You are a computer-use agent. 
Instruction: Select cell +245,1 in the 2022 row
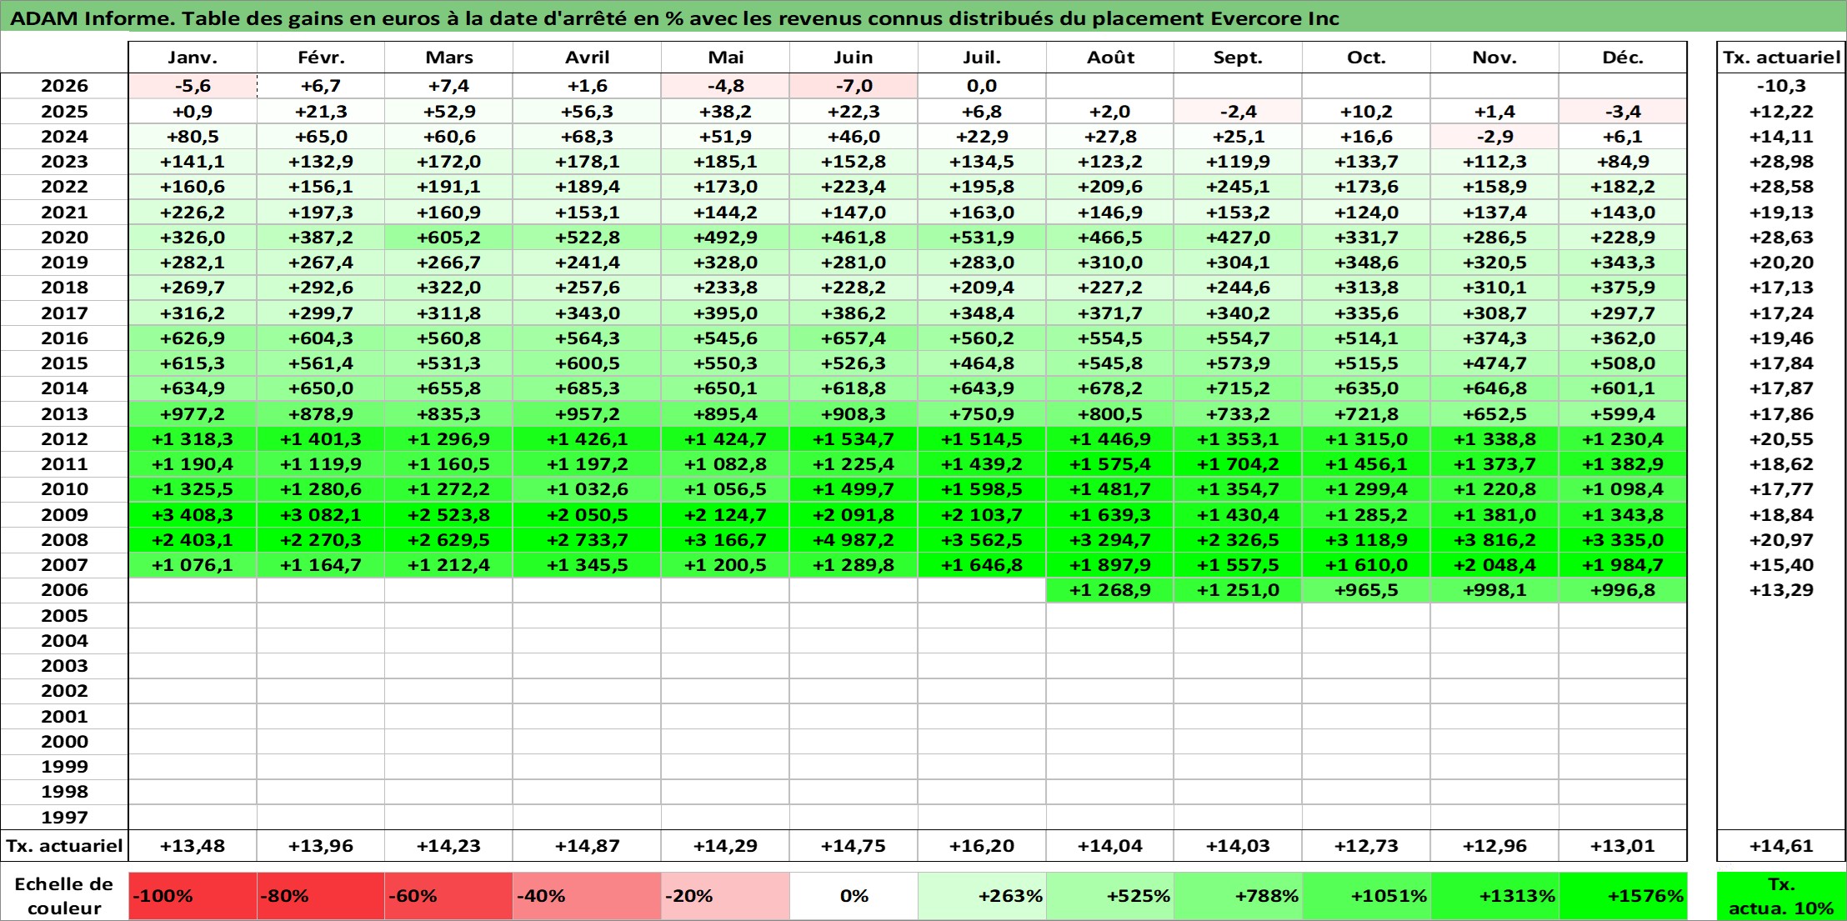tap(1238, 187)
